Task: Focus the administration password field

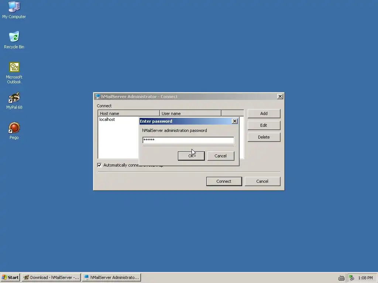Action: point(188,140)
